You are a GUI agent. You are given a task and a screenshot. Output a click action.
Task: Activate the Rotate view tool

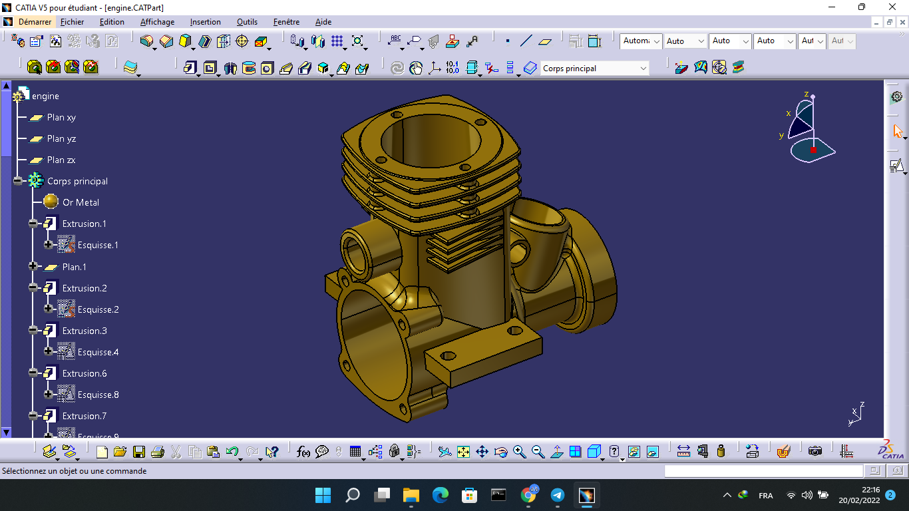point(500,452)
